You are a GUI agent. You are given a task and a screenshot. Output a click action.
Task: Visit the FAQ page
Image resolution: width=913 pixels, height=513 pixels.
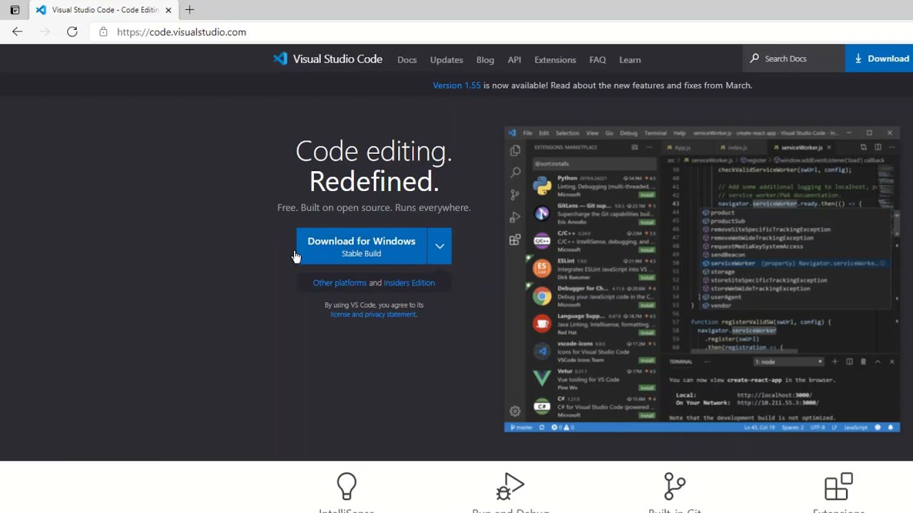[x=598, y=60]
